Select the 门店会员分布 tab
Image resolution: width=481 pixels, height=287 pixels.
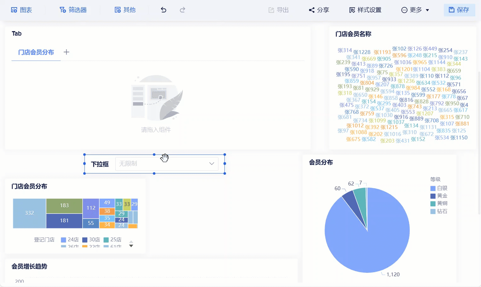pos(36,52)
